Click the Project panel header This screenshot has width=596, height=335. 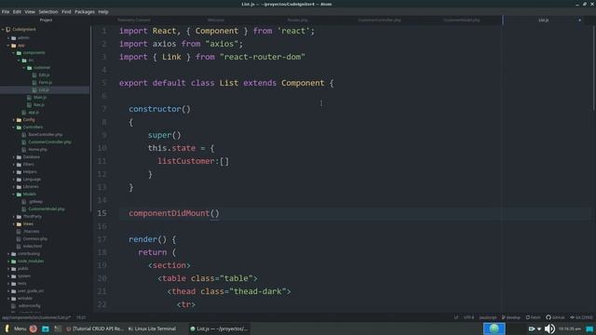46,20
